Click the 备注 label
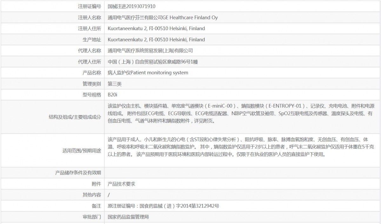 [x=96, y=206]
